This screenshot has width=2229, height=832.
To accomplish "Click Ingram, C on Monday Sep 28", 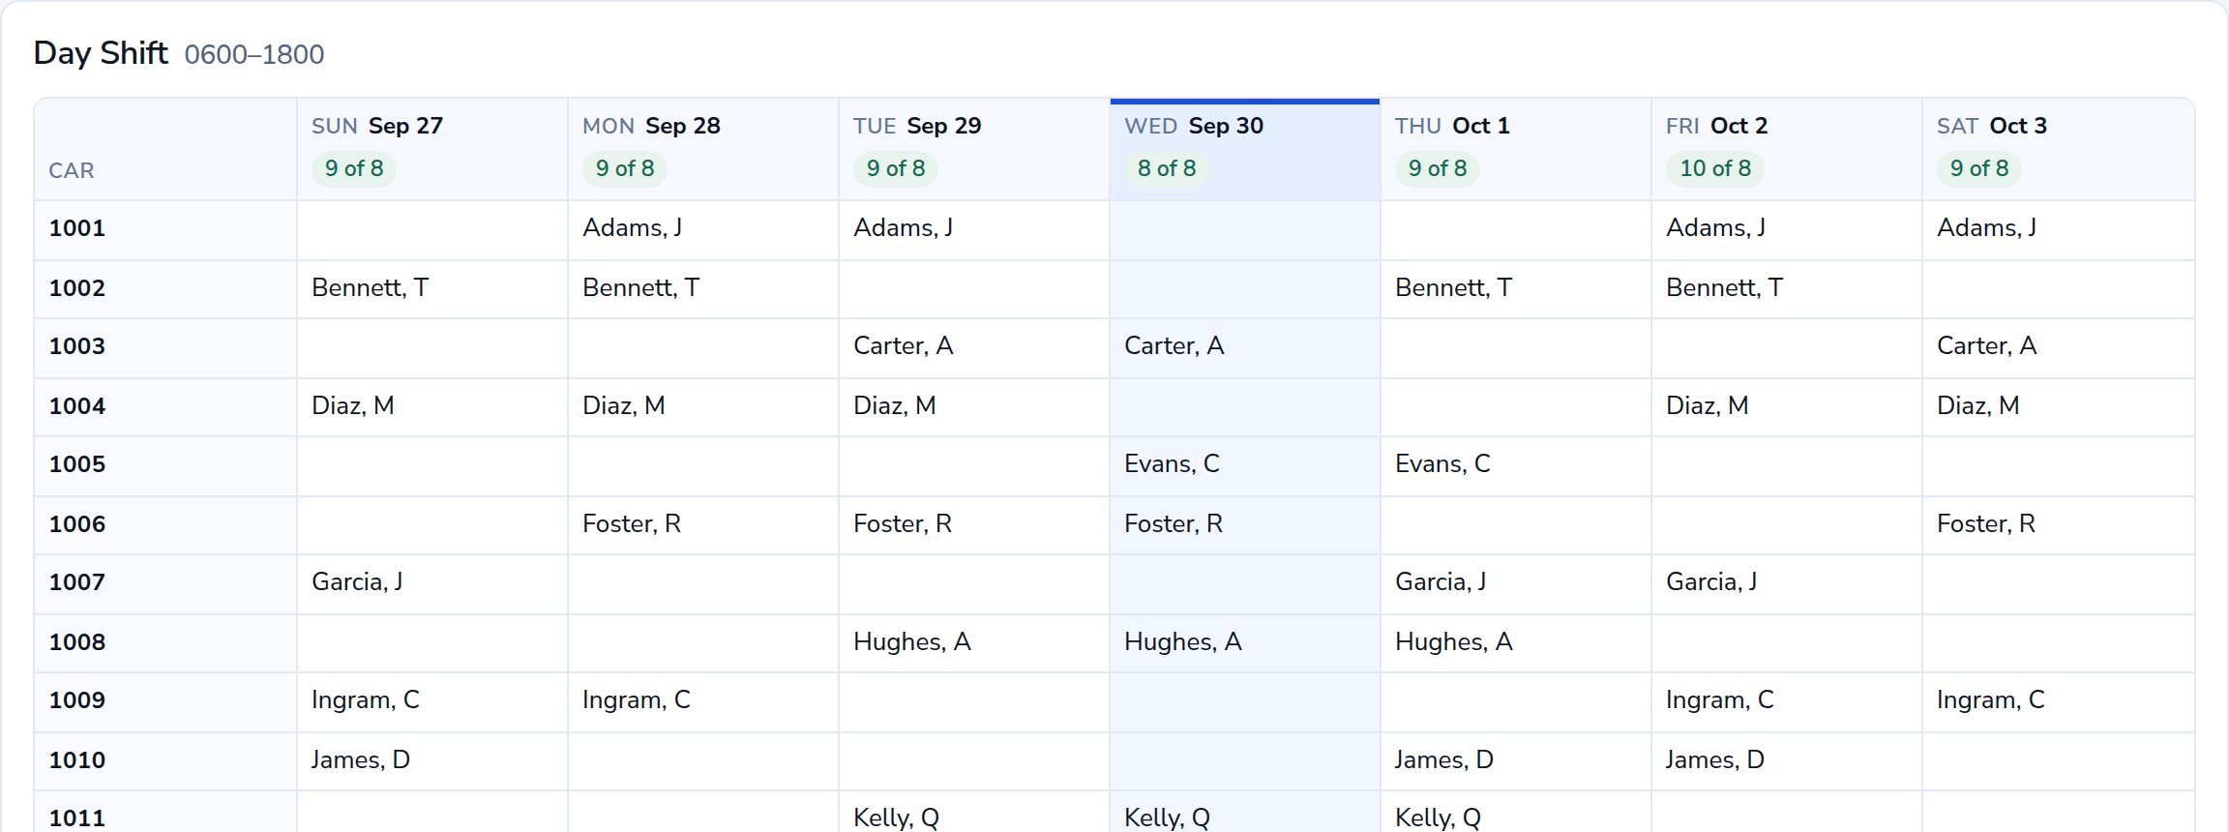I will (x=637, y=700).
